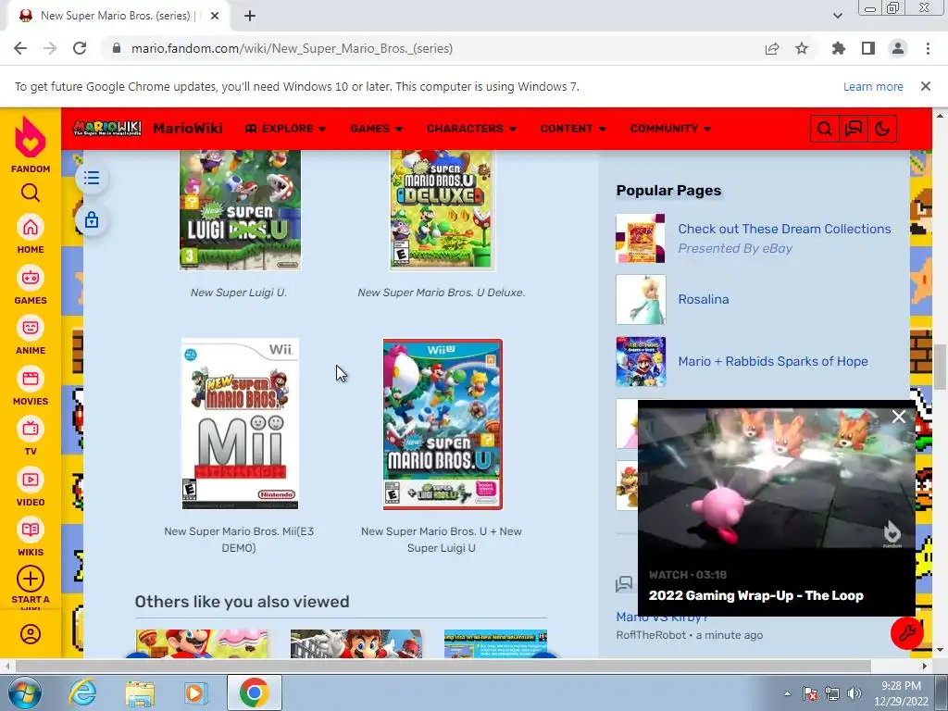
Task: Expand the CHARACTERS dropdown menu
Action: click(x=471, y=129)
